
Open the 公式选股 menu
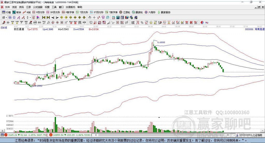click(x=38, y=7)
